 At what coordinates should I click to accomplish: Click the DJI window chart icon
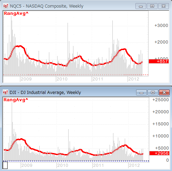click(6, 92)
